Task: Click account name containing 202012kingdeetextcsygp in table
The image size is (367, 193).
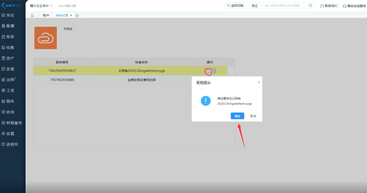Action: (x=142, y=71)
